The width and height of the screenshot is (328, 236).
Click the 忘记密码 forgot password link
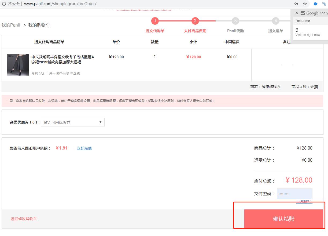[x=304, y=202]
